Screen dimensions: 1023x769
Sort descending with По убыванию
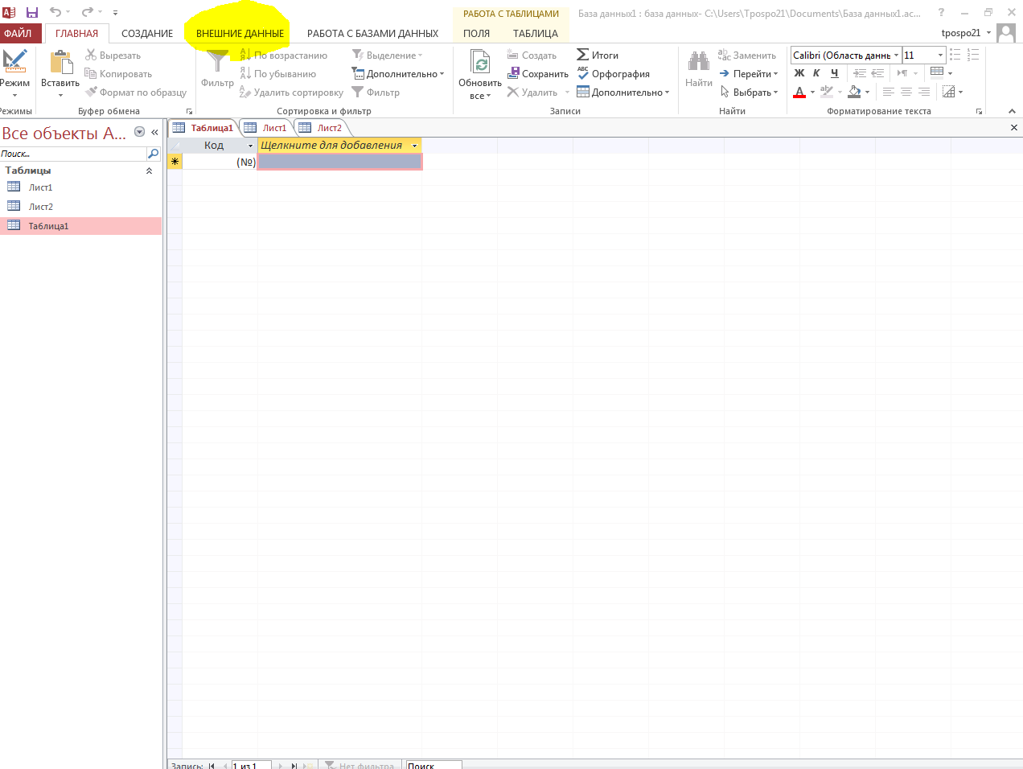pyautogui.click(x=277, y=74)
